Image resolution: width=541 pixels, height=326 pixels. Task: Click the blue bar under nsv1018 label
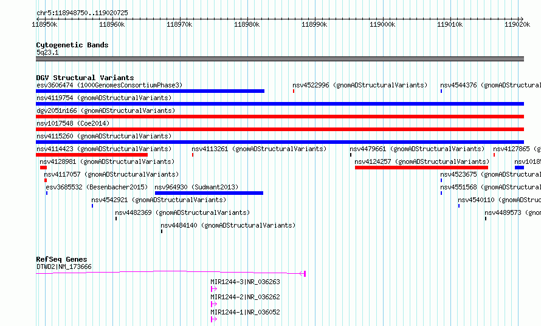(x=520, y=168)
